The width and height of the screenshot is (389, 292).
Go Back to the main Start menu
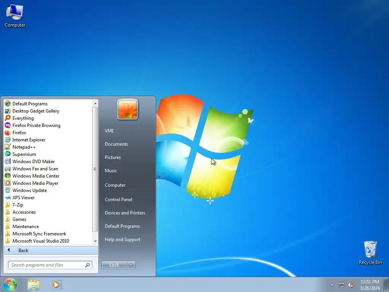51,250
